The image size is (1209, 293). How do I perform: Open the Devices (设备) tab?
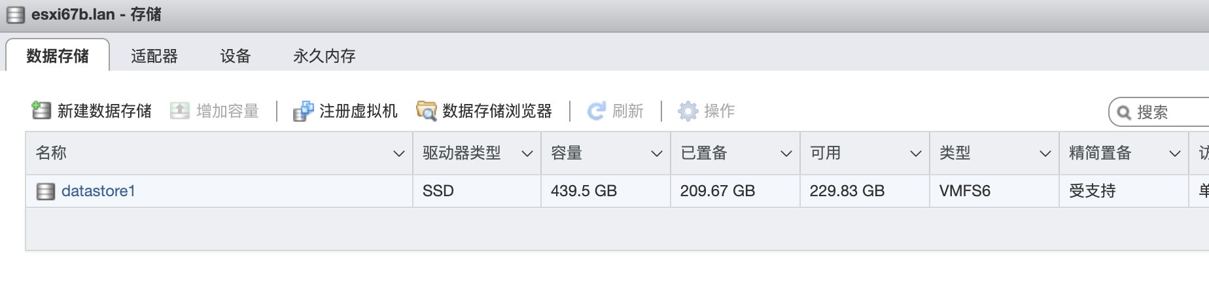tap(236, 56)
